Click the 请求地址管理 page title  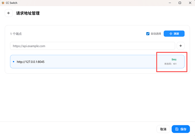click(28, 13)
